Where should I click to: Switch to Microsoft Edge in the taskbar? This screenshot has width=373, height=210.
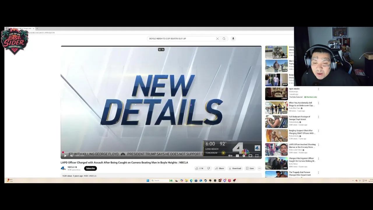(191, 181)
